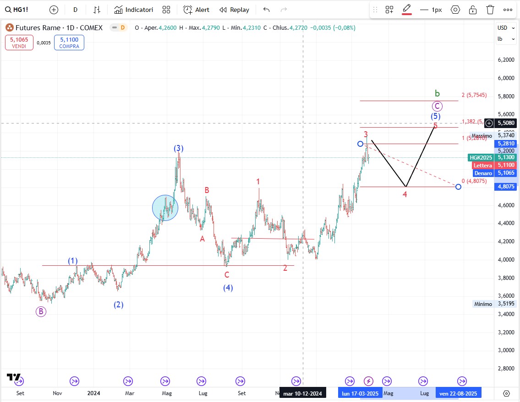Click the circled B wave label
The image size is (520, 402).
[x=41, y=311]
